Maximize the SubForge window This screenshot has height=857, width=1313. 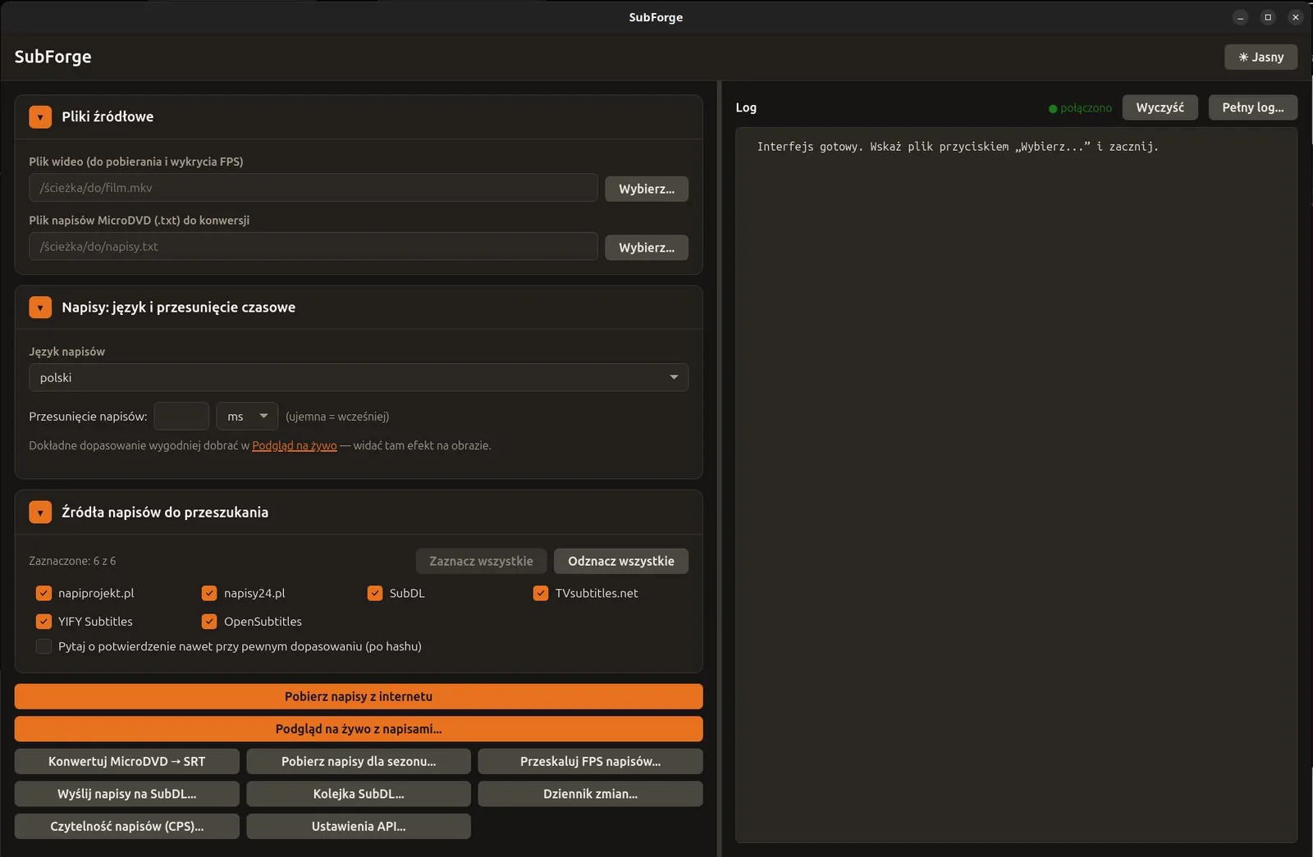pyautogui.click(x=1268, y=17)
